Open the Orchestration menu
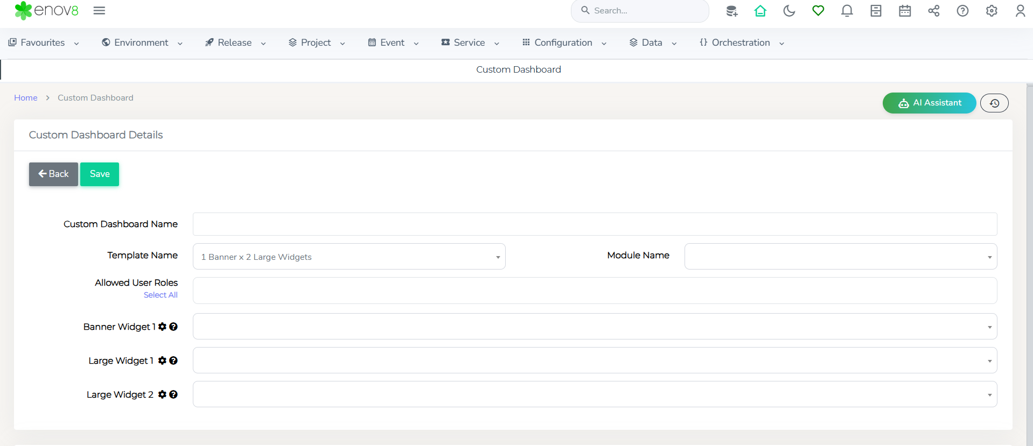 pyautogui.click(x=741, y=43)
